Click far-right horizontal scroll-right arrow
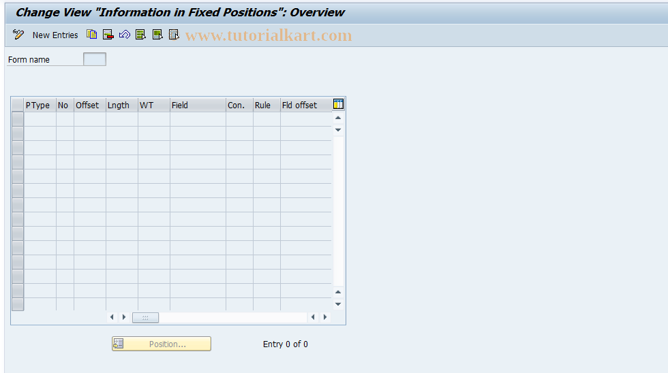The height and width of the screenshot is (373, 668). click(325, 317)
